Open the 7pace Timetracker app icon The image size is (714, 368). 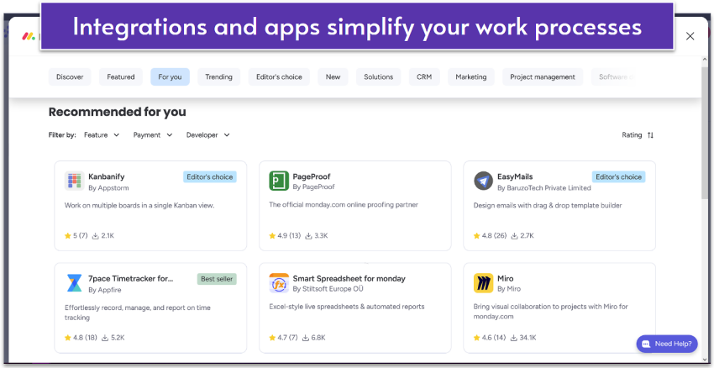(74, 283)
